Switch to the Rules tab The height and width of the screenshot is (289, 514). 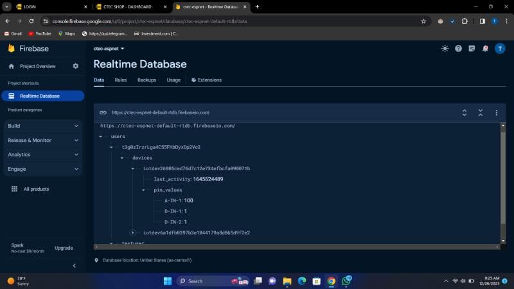pyautogui.click(x=120, y=80)
